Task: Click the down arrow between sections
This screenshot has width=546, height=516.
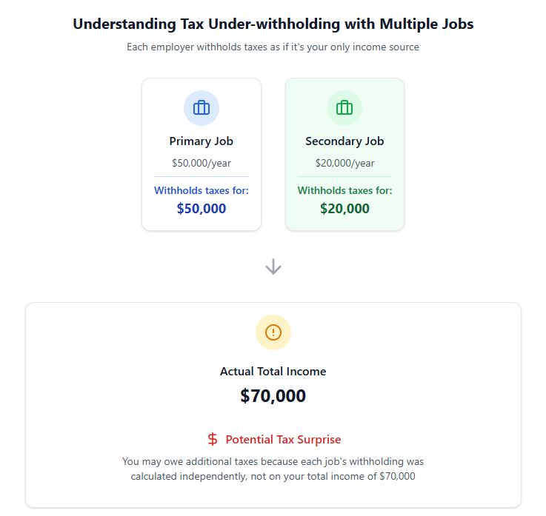Action: pyautogui.click(x=273, y=267)
